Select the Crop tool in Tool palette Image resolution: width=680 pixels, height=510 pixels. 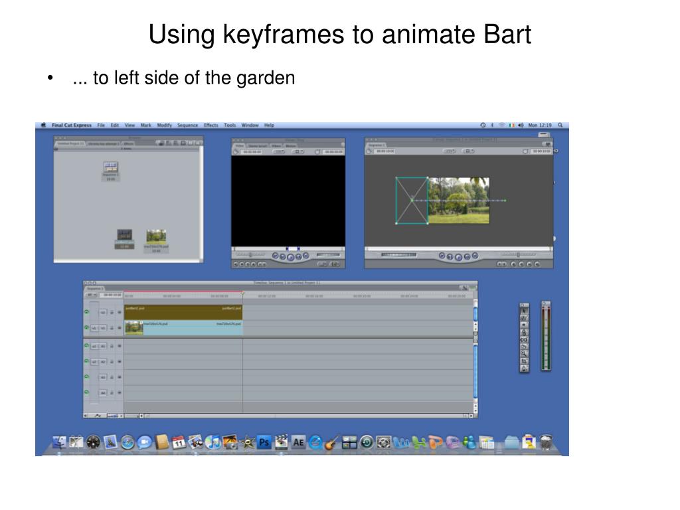coord(524,361)
